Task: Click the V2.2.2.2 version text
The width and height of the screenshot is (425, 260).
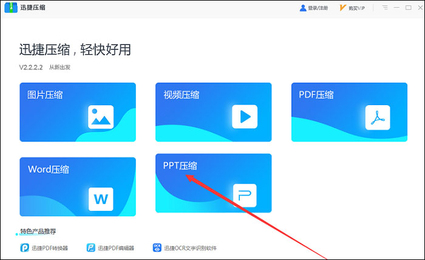Action: [30, 67]
